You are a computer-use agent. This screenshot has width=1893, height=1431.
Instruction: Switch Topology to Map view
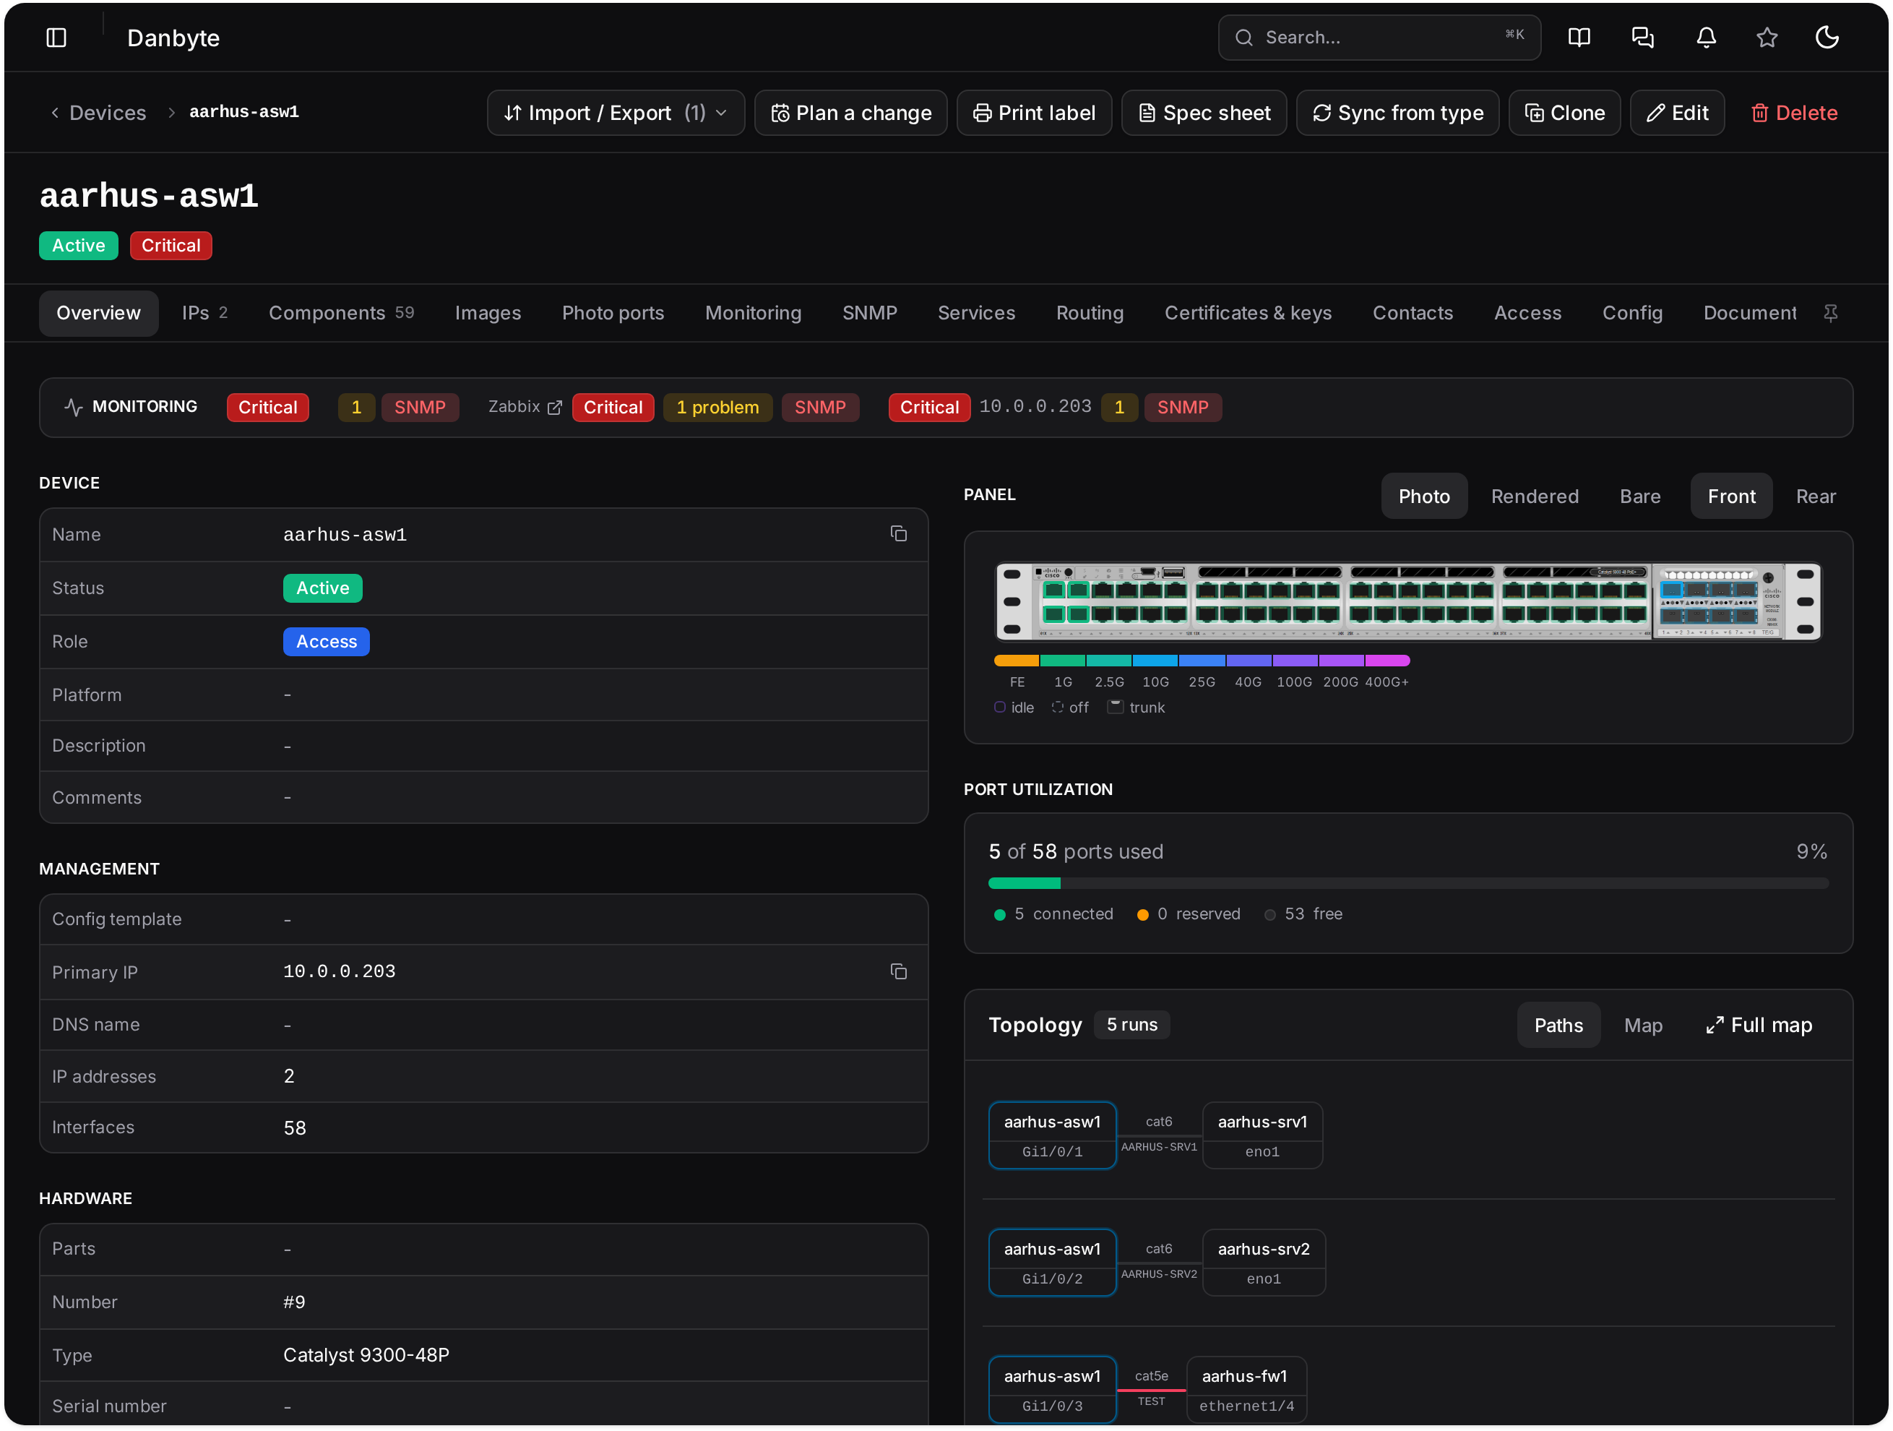(1643, 1026)
